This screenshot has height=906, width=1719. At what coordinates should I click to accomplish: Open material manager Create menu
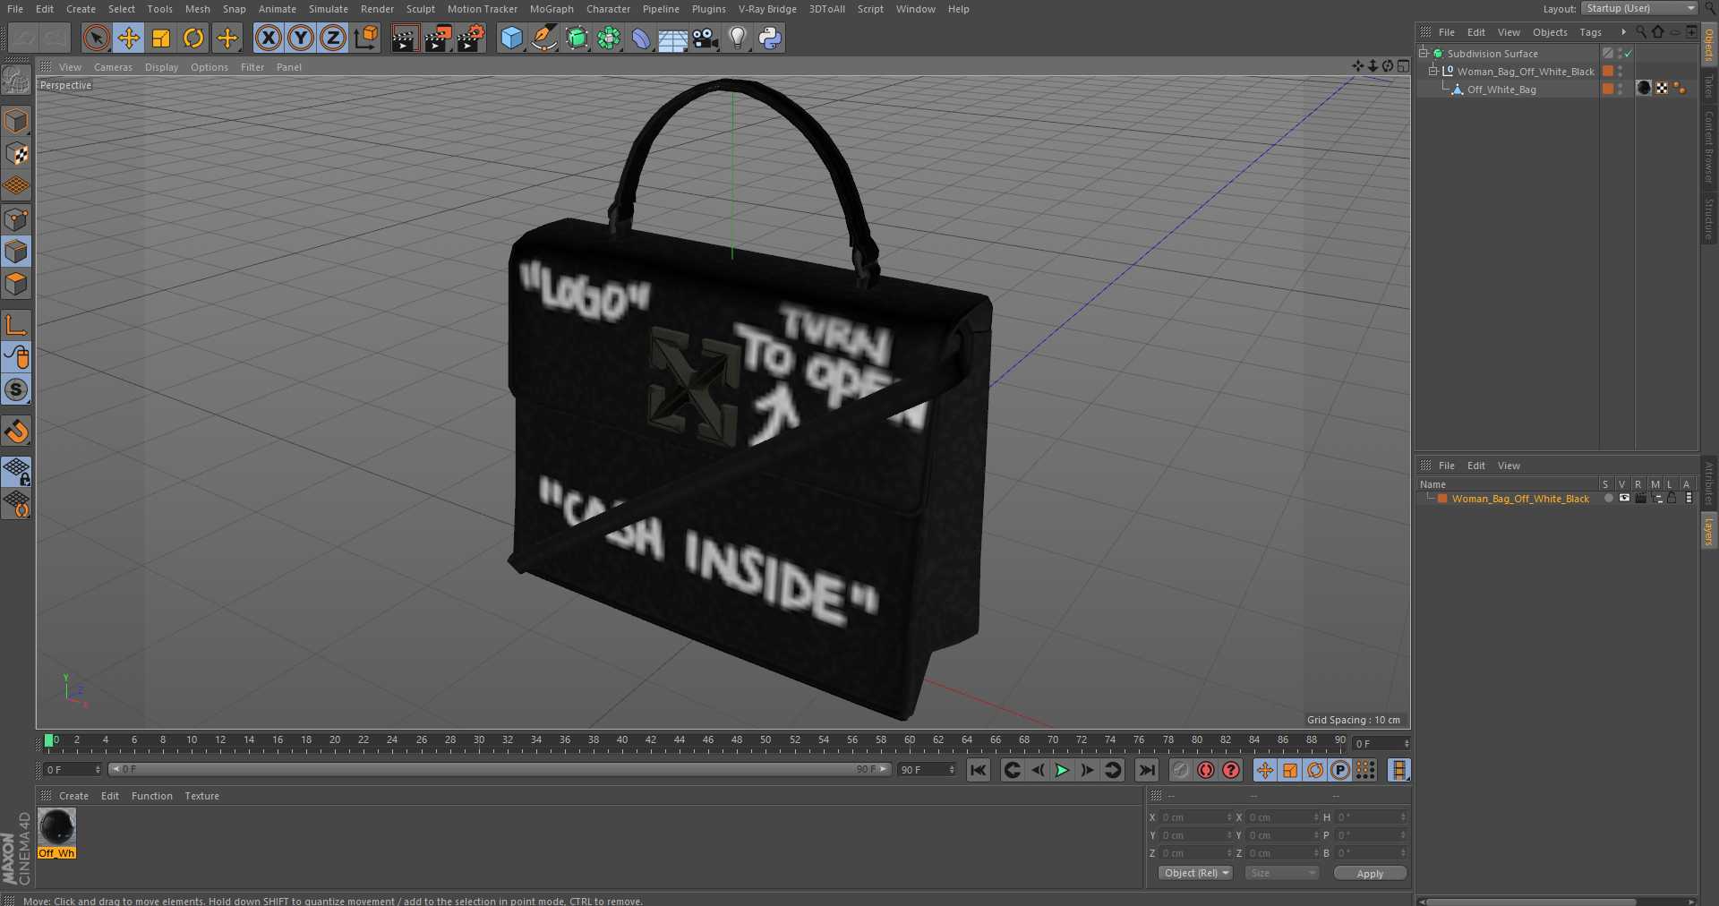73,796
